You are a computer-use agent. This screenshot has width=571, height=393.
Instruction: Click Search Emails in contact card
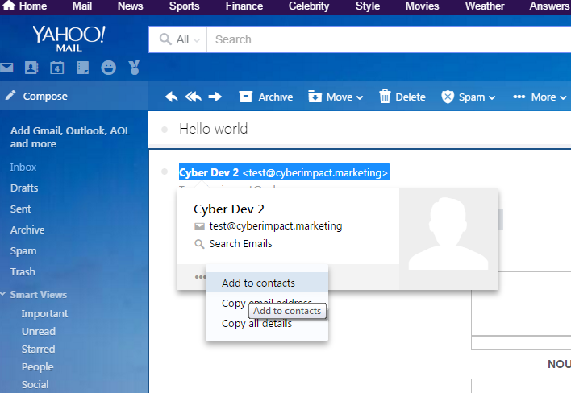[x=240, y=243]
